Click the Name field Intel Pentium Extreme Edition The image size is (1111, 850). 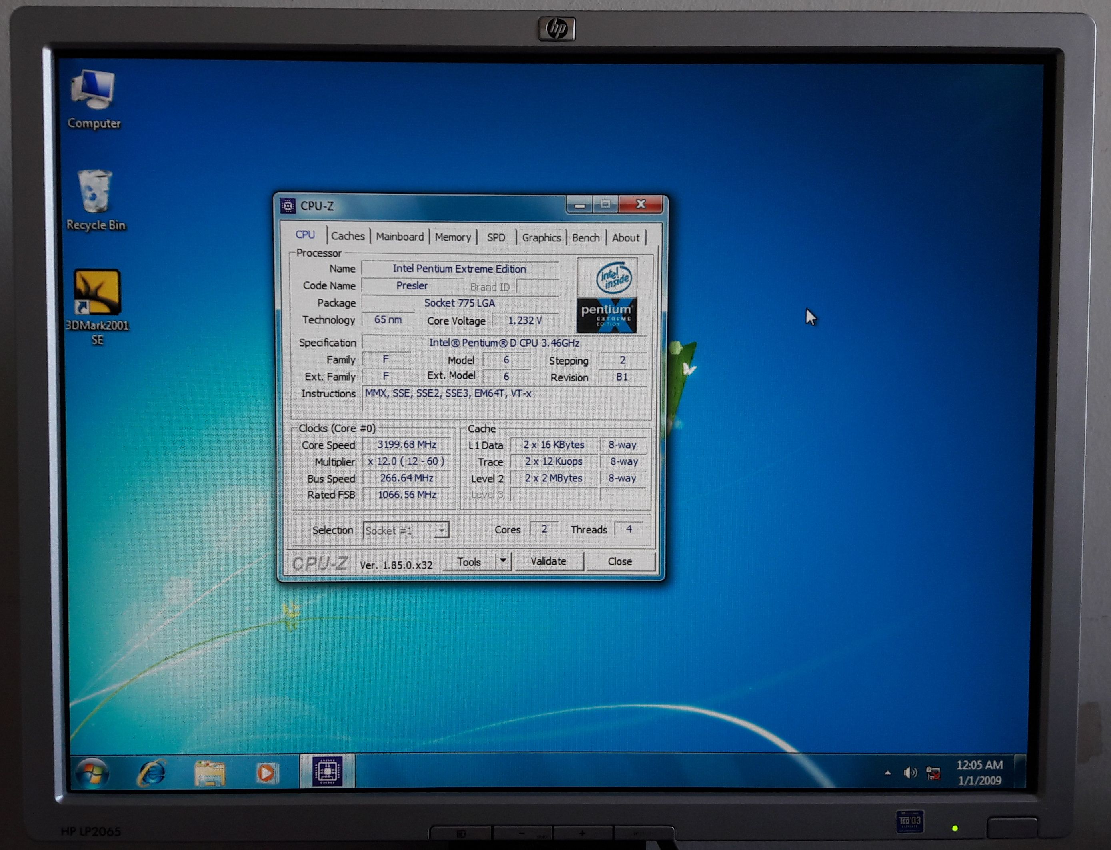[460, 269]
